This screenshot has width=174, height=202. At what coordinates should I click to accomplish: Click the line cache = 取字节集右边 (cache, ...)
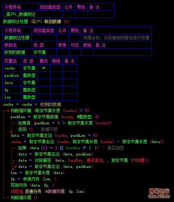[x=87, y=142]
